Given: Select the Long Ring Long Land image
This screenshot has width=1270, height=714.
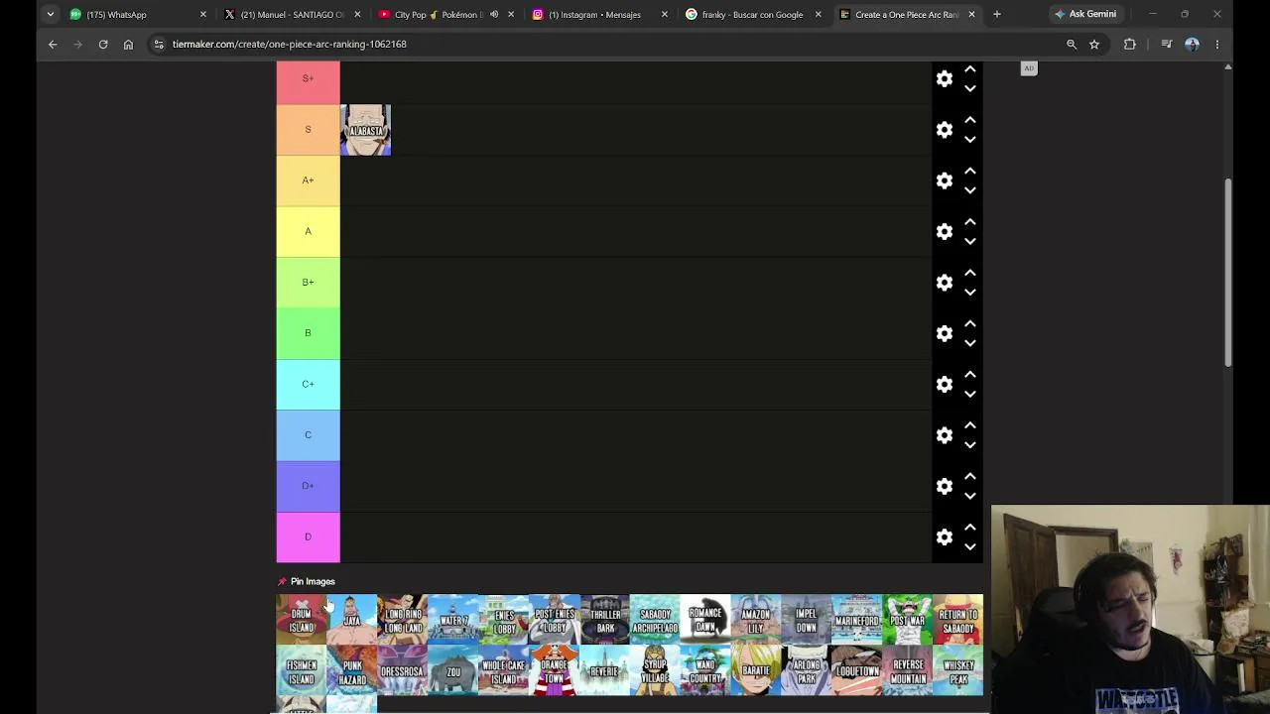Looking at the screenshot, I should point(403,620).
